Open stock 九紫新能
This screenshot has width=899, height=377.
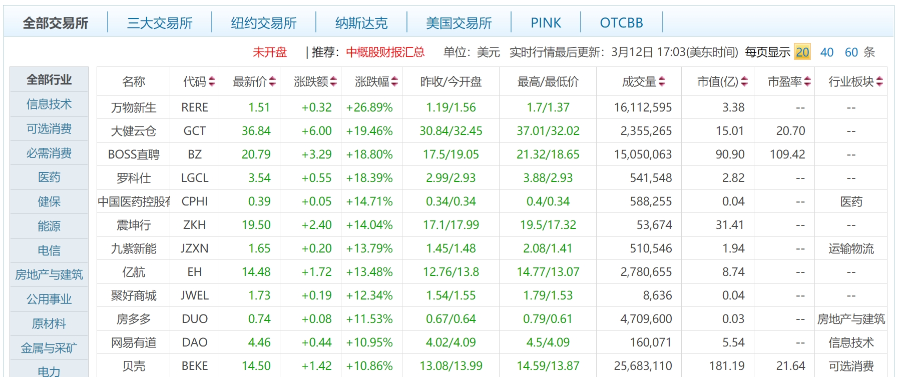(x=134, y=248)
